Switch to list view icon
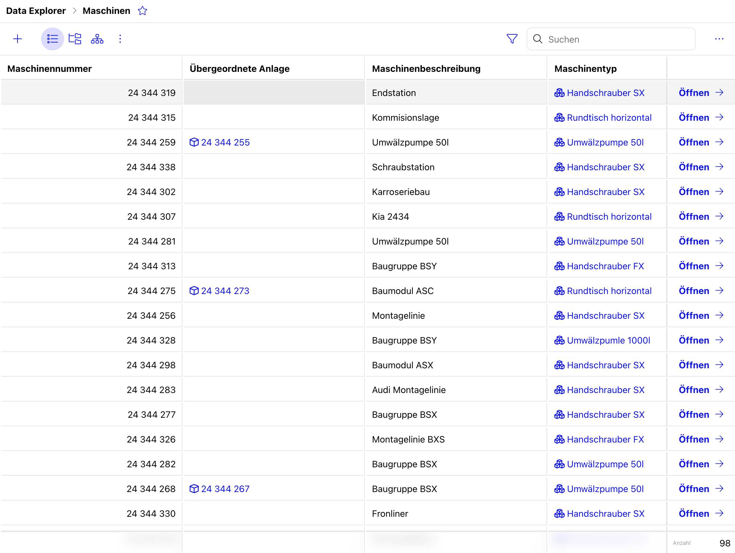 (53, 39)
